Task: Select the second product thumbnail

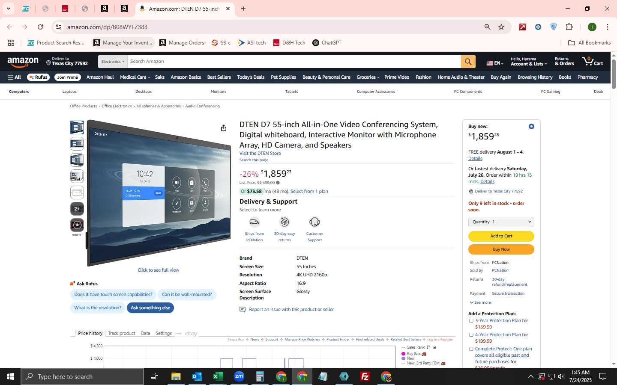Action: [77, 144]
